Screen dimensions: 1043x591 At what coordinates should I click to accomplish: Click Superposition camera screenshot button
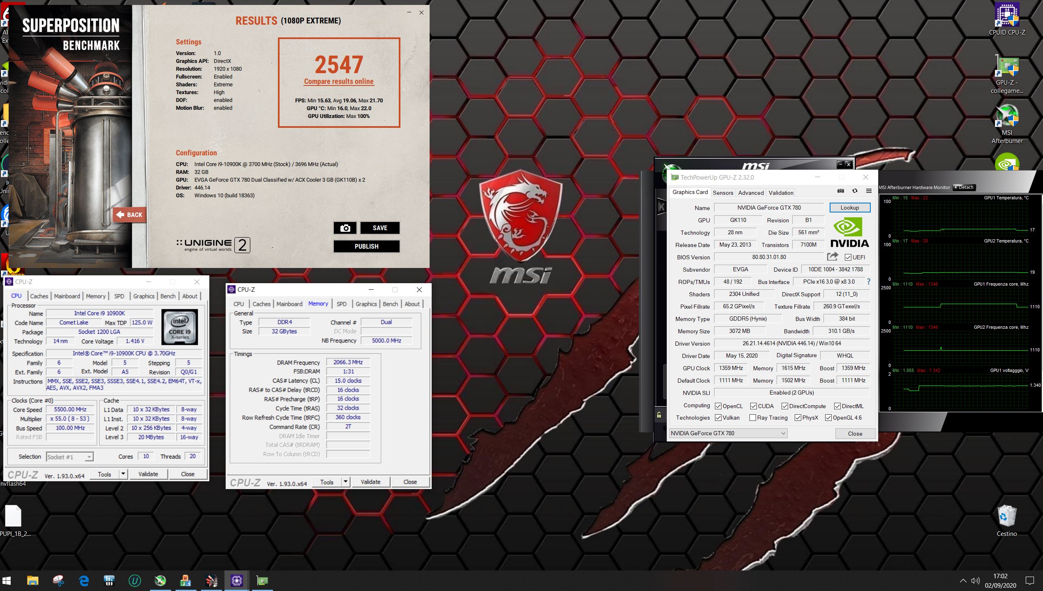pyautogui.click(x=345, y=228)
